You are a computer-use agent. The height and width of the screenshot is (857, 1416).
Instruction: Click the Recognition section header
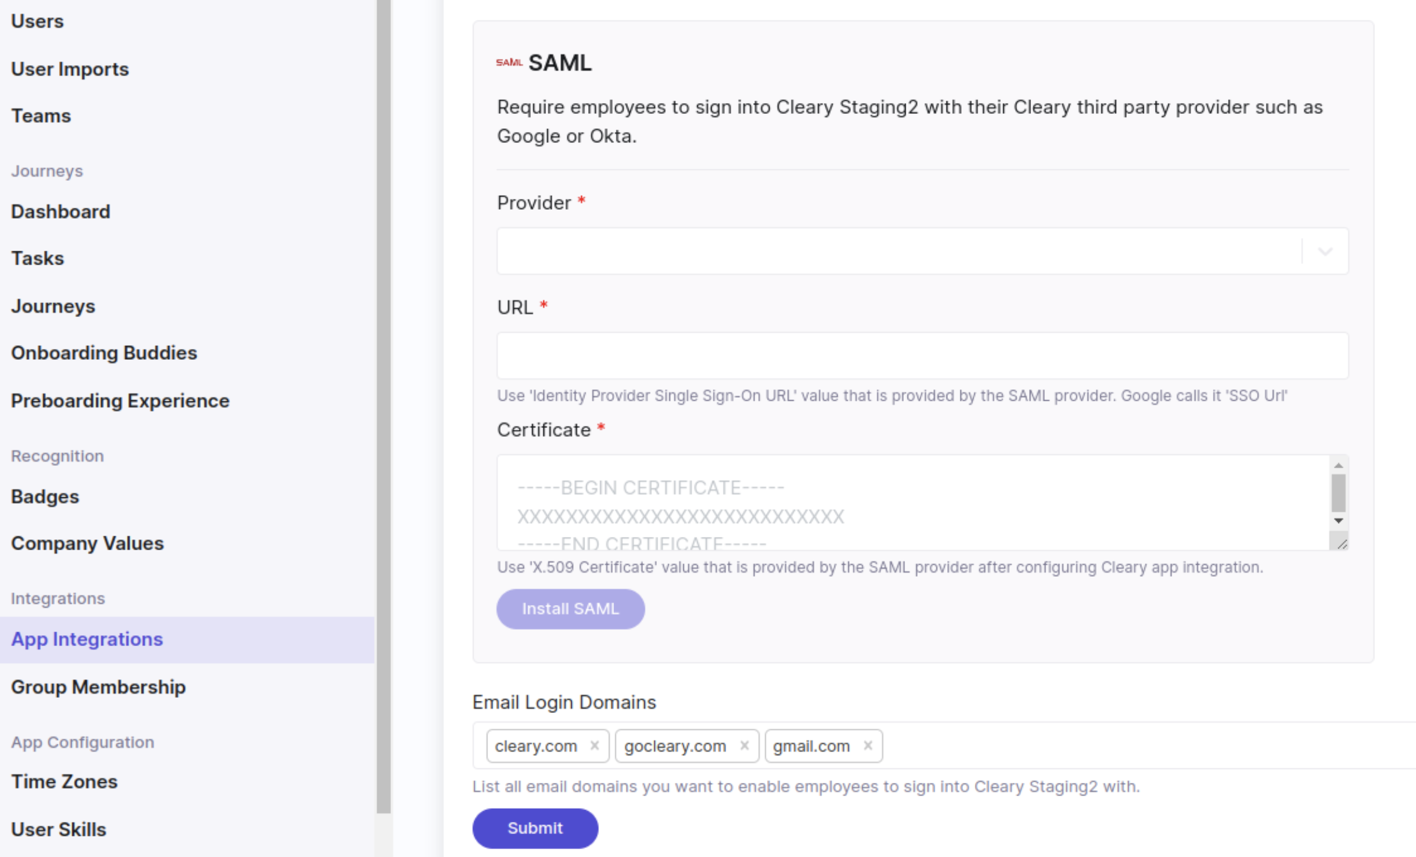point(57,456)
